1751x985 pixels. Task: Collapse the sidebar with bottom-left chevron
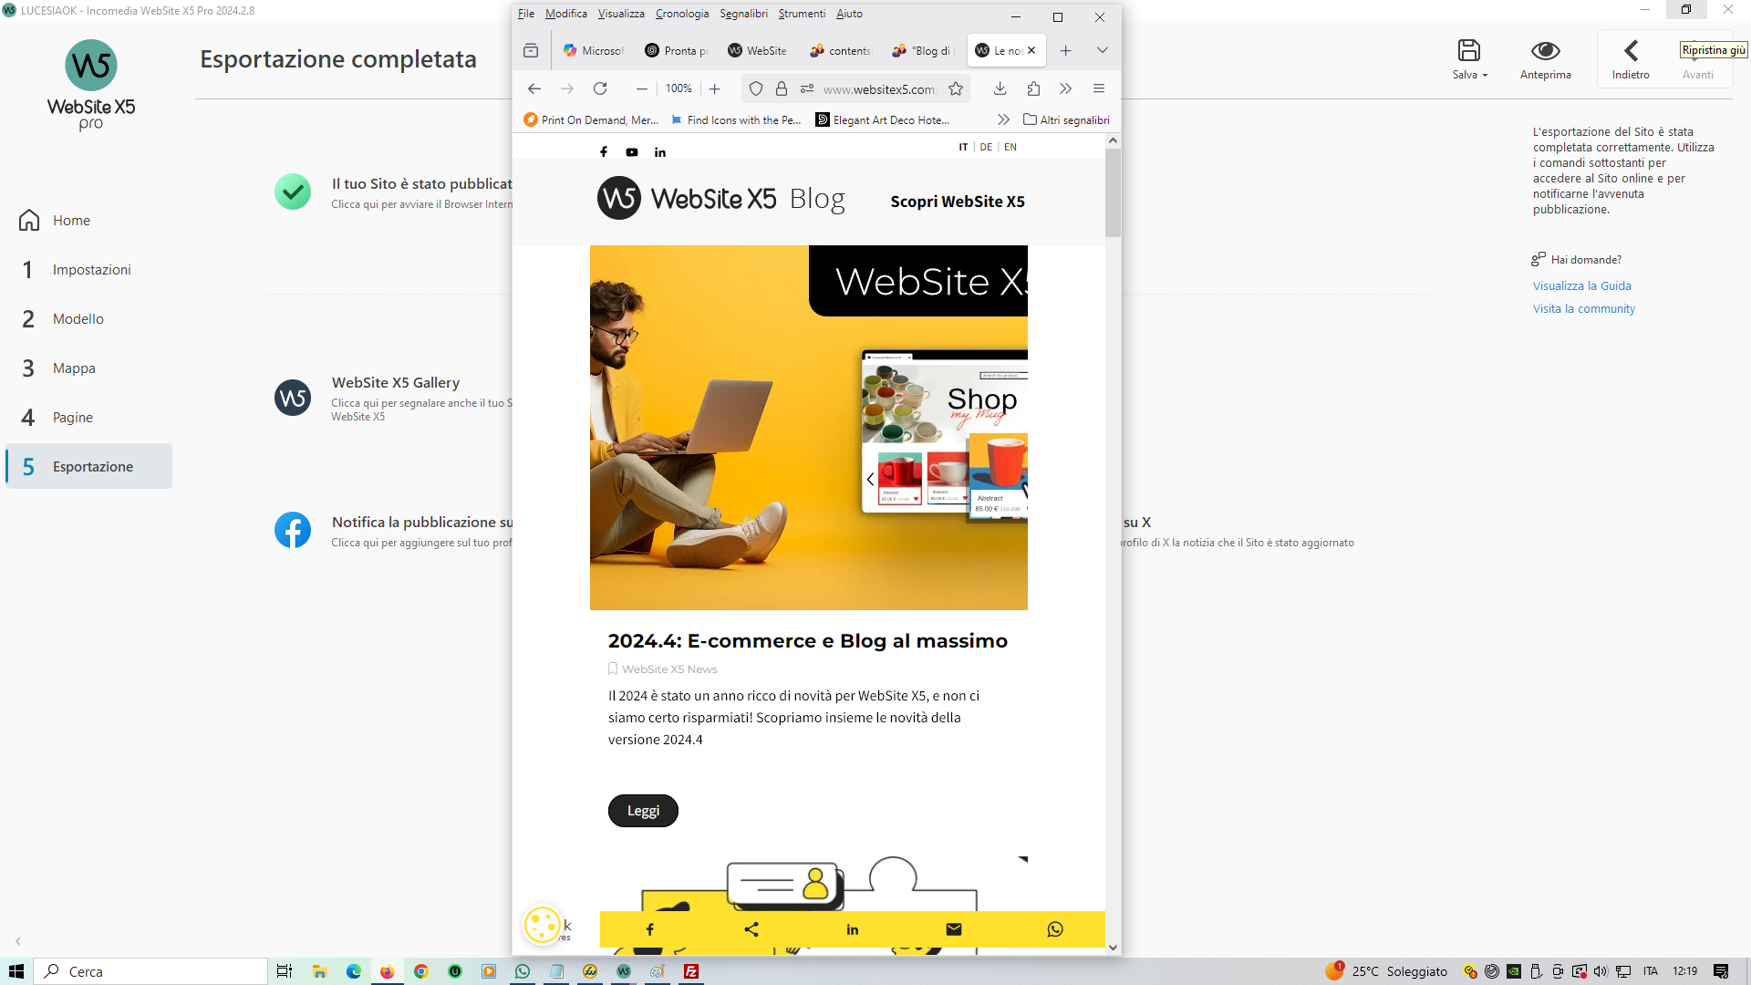pos(18,941)
